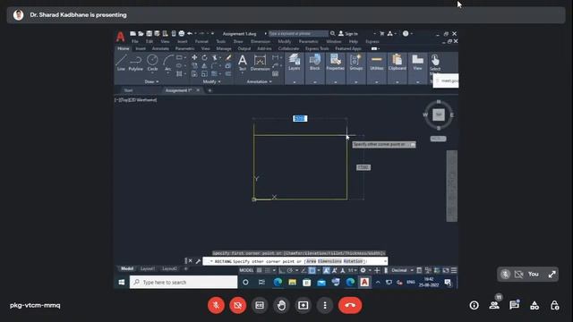This screenshot has height=322, width=573.
Task: Click the search magnifier in AutoCAD title bar
Action: pos(332,34)
